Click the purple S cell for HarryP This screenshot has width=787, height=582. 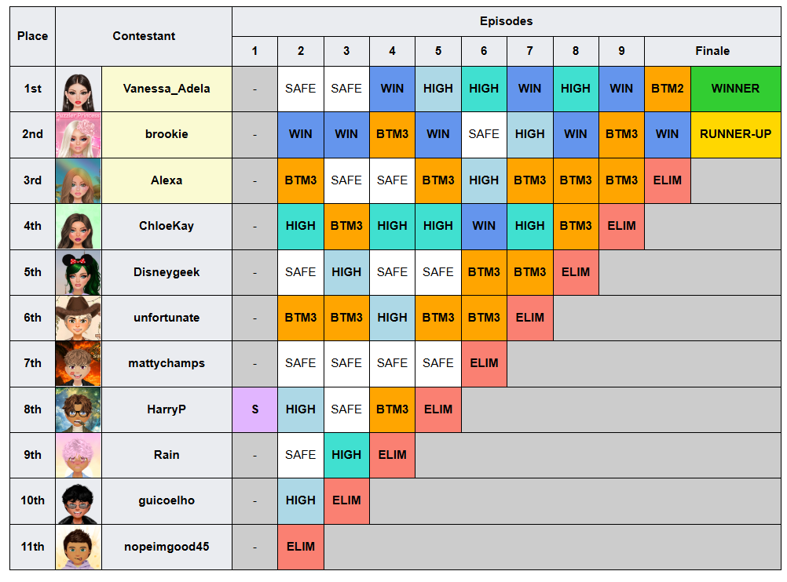(255, 409)
